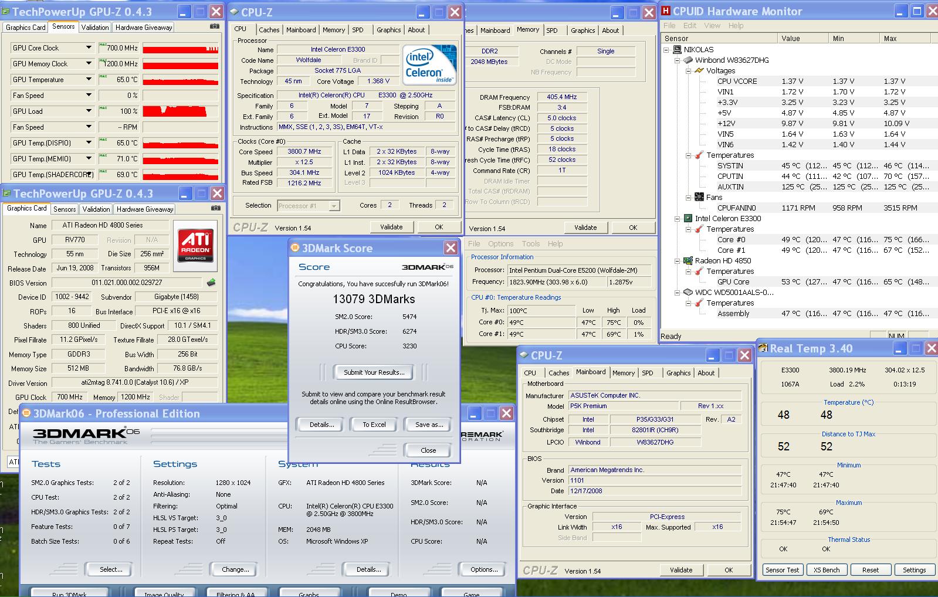Click Submit Your Results button
938x597 pixels.
point(374,372)
